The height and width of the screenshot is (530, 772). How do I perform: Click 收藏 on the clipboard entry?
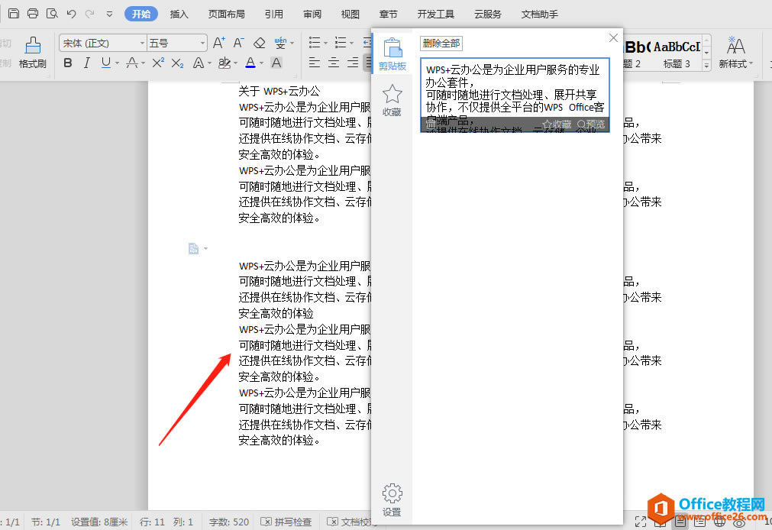557,124
